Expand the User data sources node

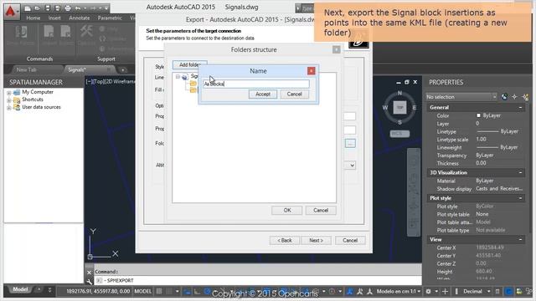[x=9, y=108]
